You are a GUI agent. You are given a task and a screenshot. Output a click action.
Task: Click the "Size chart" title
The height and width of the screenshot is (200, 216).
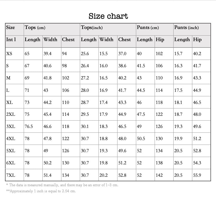[x=108, y=16]
